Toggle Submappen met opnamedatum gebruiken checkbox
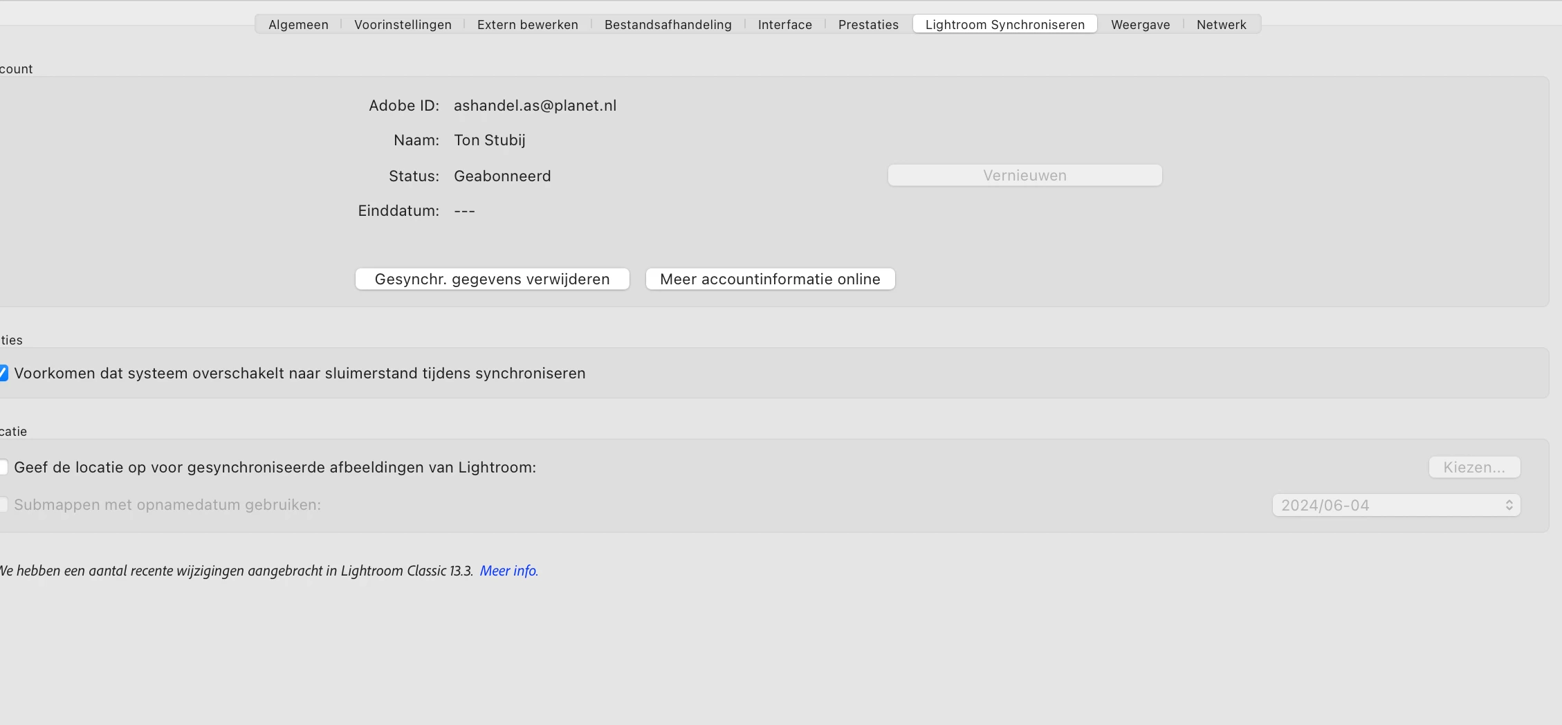This screenshot has height=725, width=1562. click(3, 505)
